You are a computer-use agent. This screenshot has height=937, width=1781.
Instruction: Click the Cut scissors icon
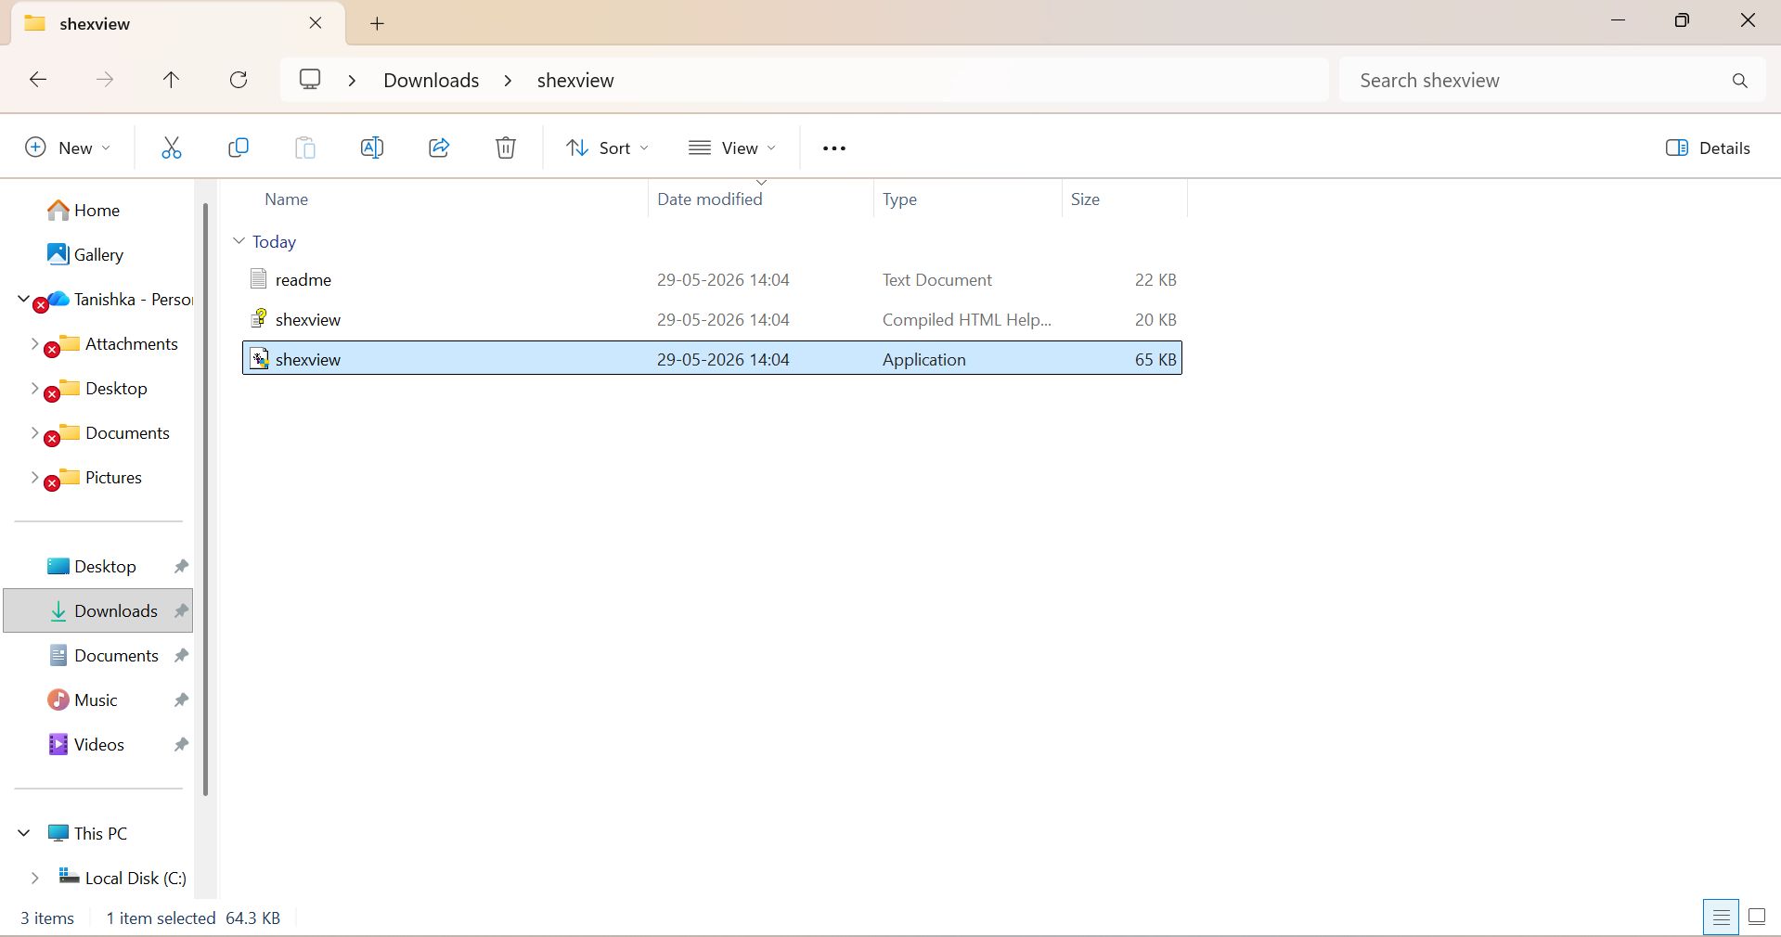(172, 148)
